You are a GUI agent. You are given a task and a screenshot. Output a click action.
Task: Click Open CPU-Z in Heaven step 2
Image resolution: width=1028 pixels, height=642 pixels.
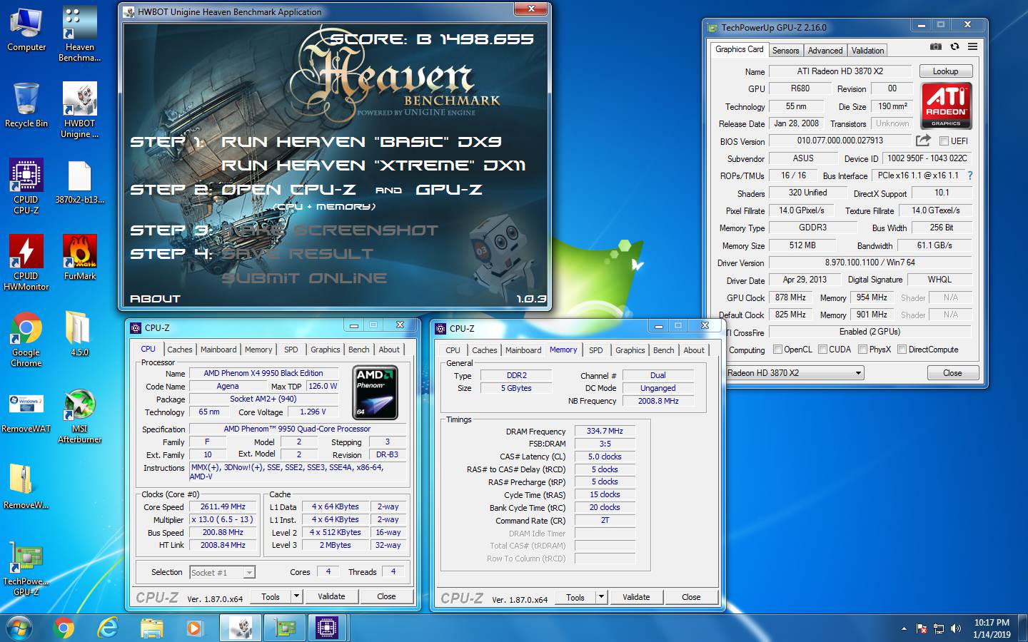coord(288,190)
